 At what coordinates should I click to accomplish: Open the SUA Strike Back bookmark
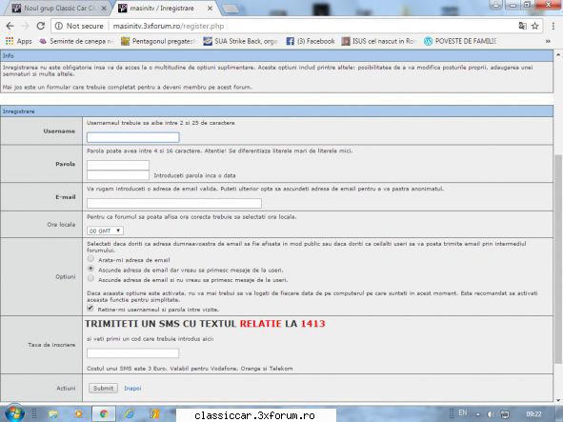click(x=241, y=41)
